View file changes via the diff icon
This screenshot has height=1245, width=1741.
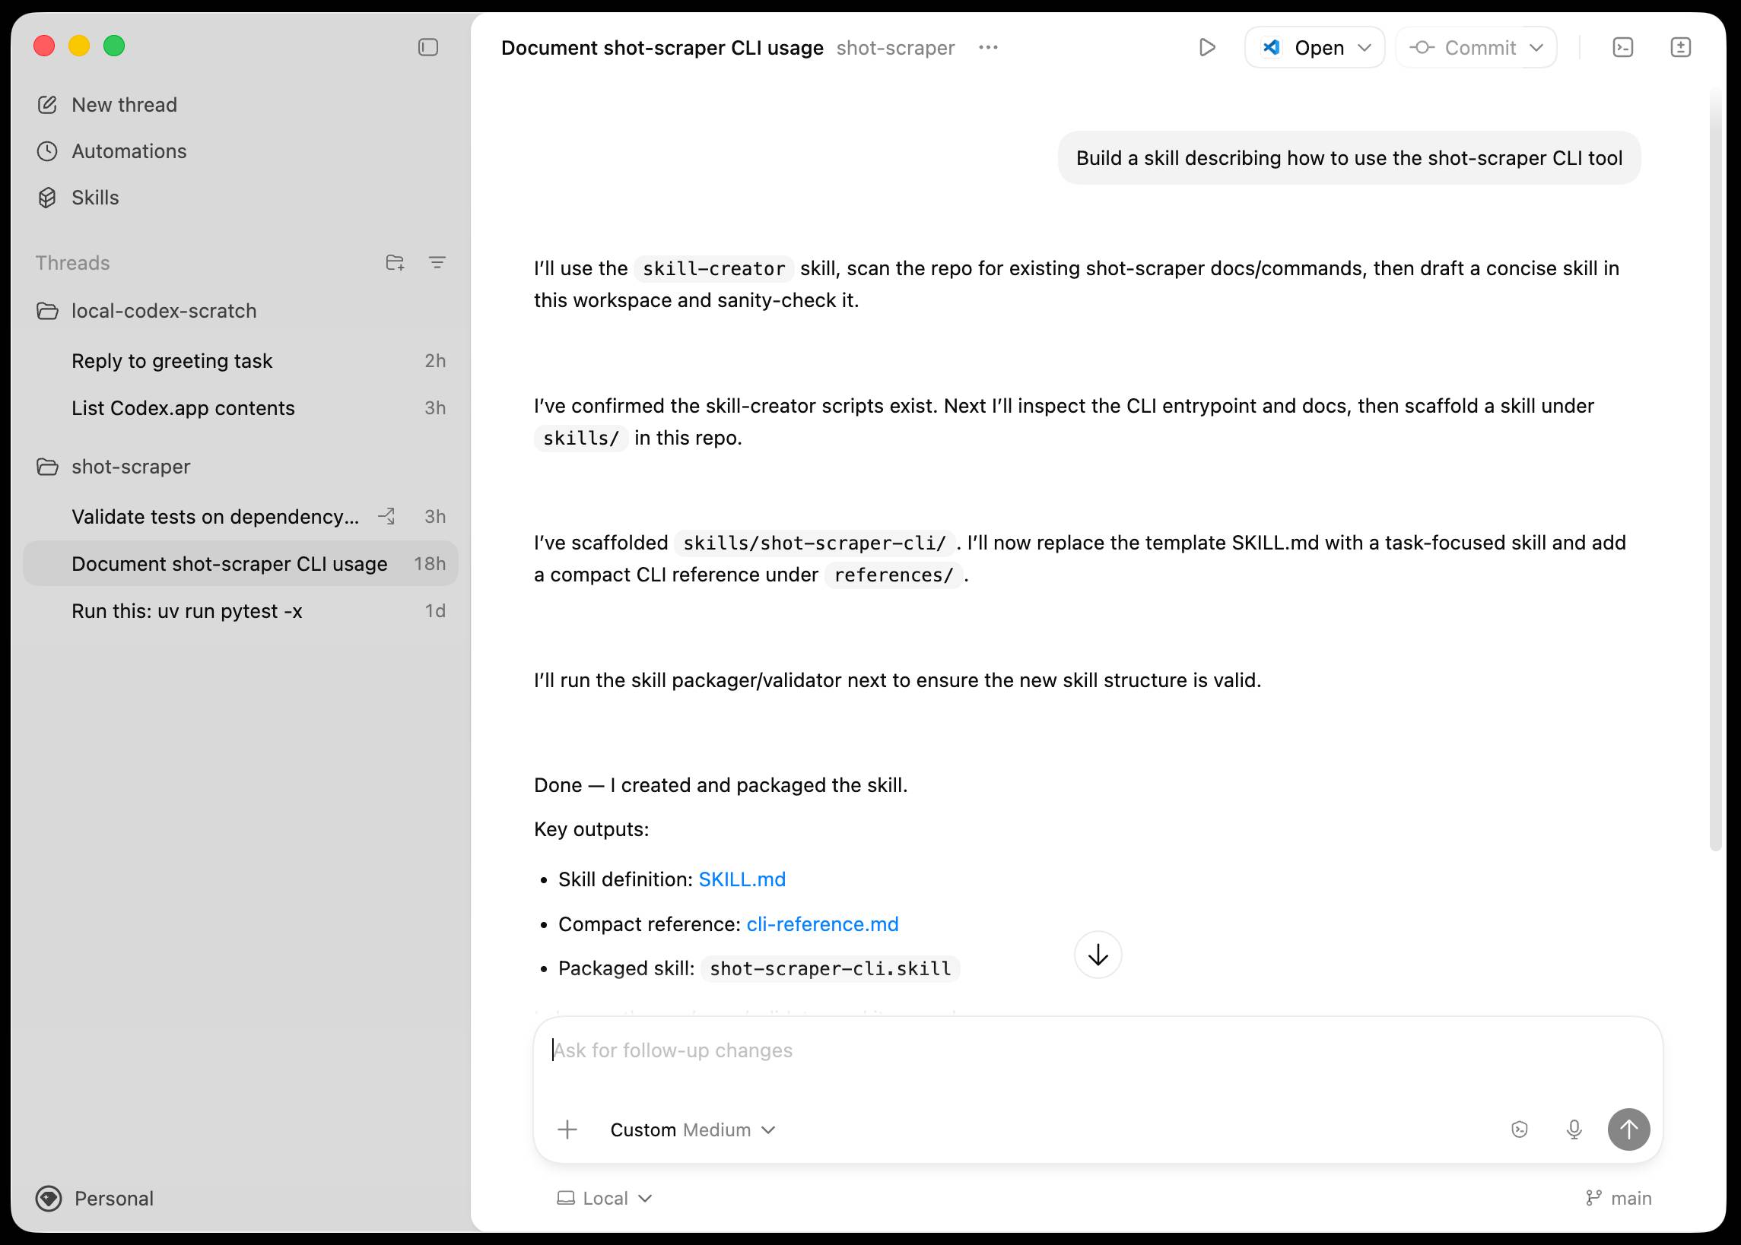click(1682, 47)
